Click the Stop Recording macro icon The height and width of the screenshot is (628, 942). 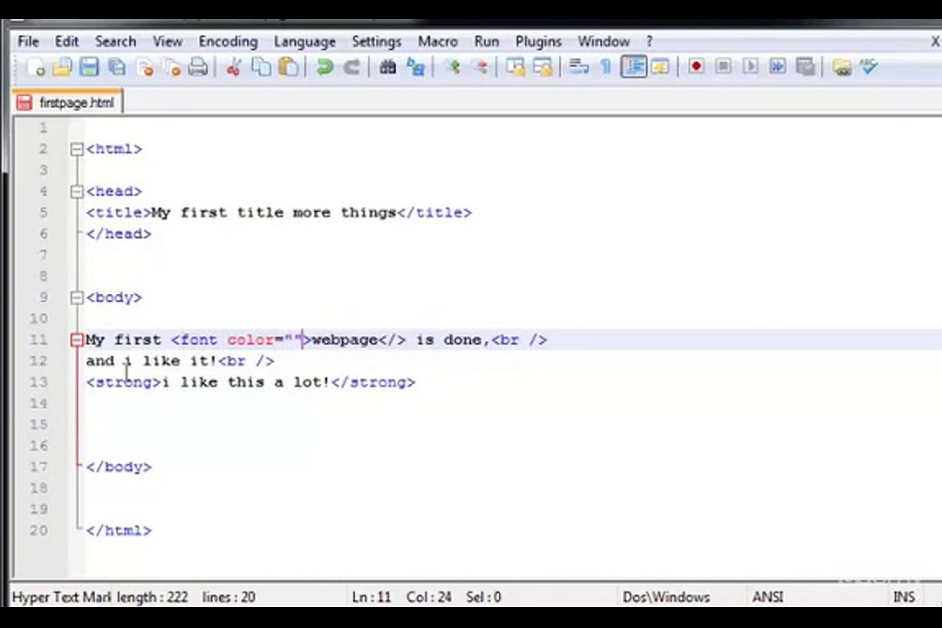click(x=723, y=66)
